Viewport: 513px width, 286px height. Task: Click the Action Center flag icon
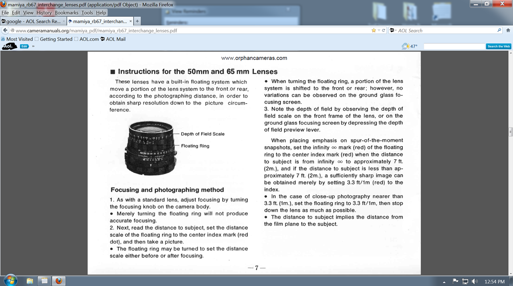[455, 281]
